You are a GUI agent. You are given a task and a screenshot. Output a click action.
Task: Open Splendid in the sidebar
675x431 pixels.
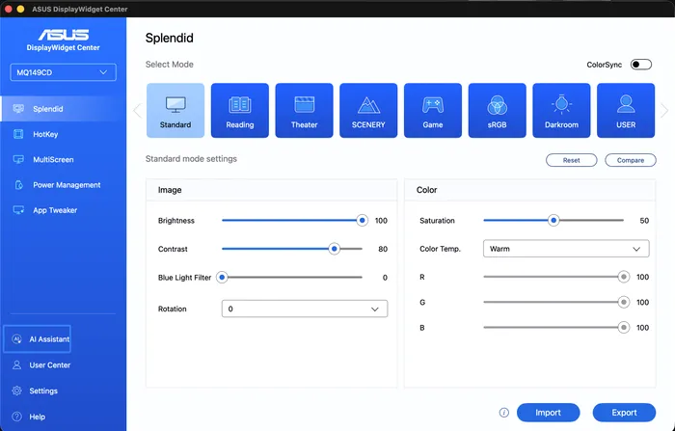[x=64, y=109]
